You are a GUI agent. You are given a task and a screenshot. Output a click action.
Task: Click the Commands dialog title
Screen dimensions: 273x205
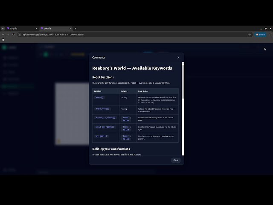tap(99, 58)
